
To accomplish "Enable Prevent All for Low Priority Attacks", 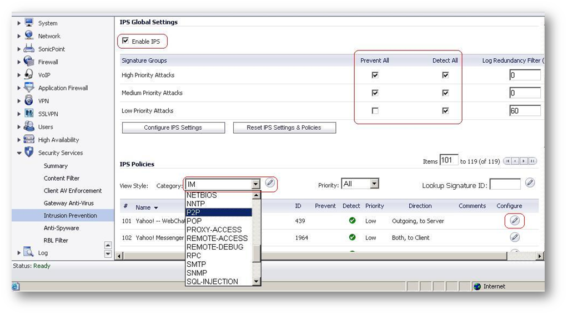I will 375,111.
